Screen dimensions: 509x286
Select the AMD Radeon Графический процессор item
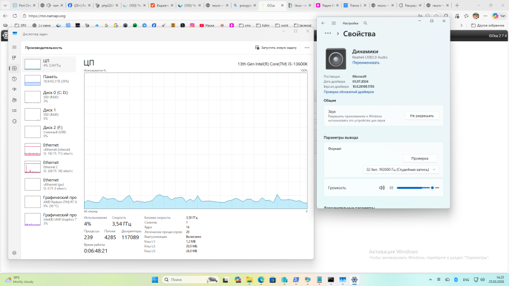(x=50, y=201)
